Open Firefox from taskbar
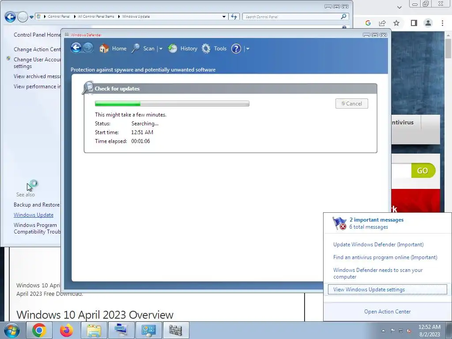 click(x=67, y=330)
